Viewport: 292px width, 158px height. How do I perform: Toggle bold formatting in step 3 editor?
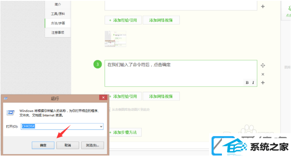point(247,83)
